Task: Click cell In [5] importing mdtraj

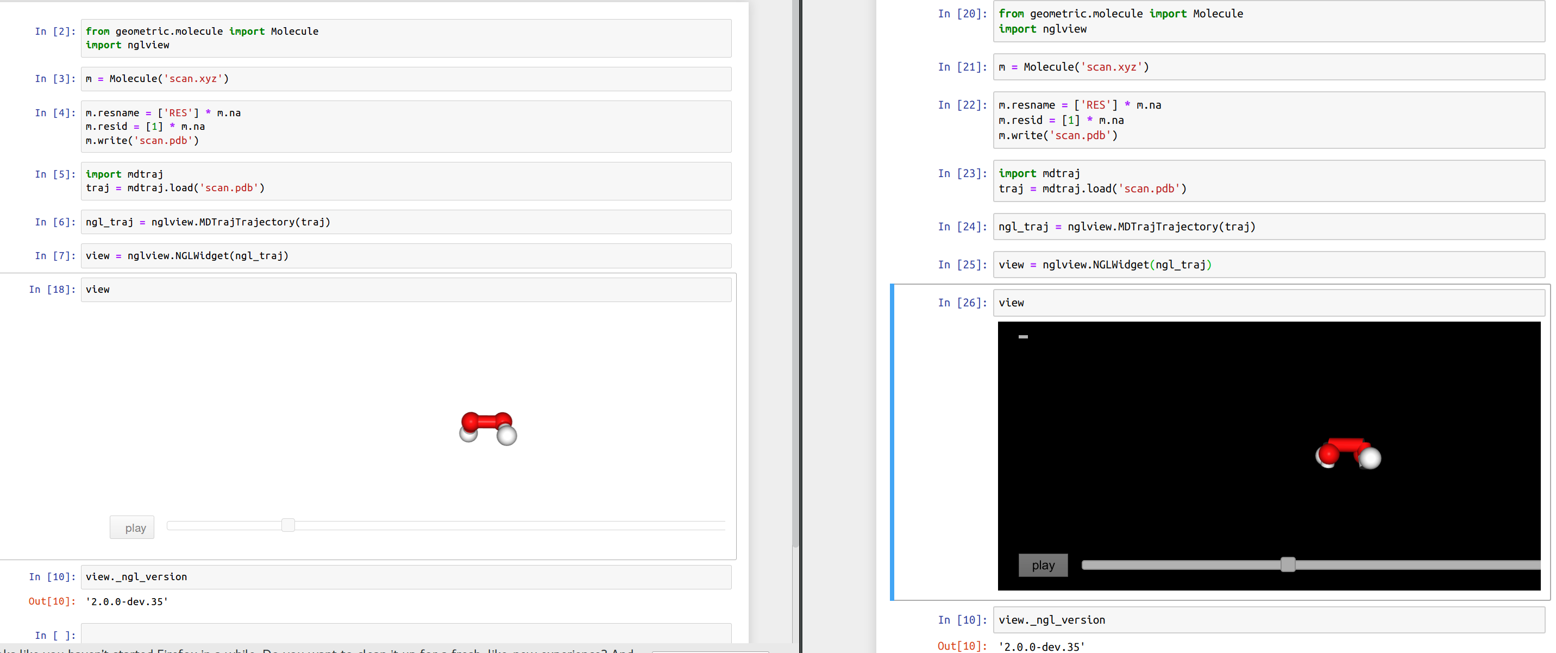Action: point(405,180)
